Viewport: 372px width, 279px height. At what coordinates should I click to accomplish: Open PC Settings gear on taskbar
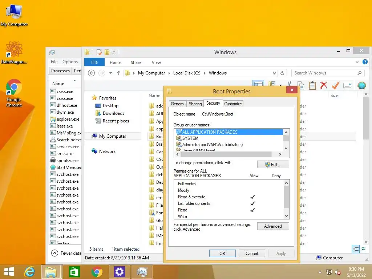(119, 272)
